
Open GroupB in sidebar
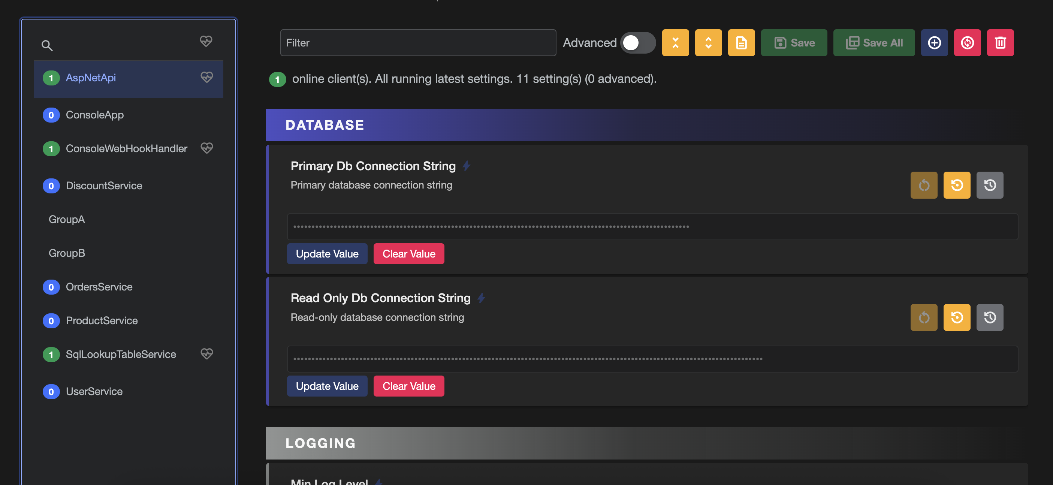pos(129,253)
